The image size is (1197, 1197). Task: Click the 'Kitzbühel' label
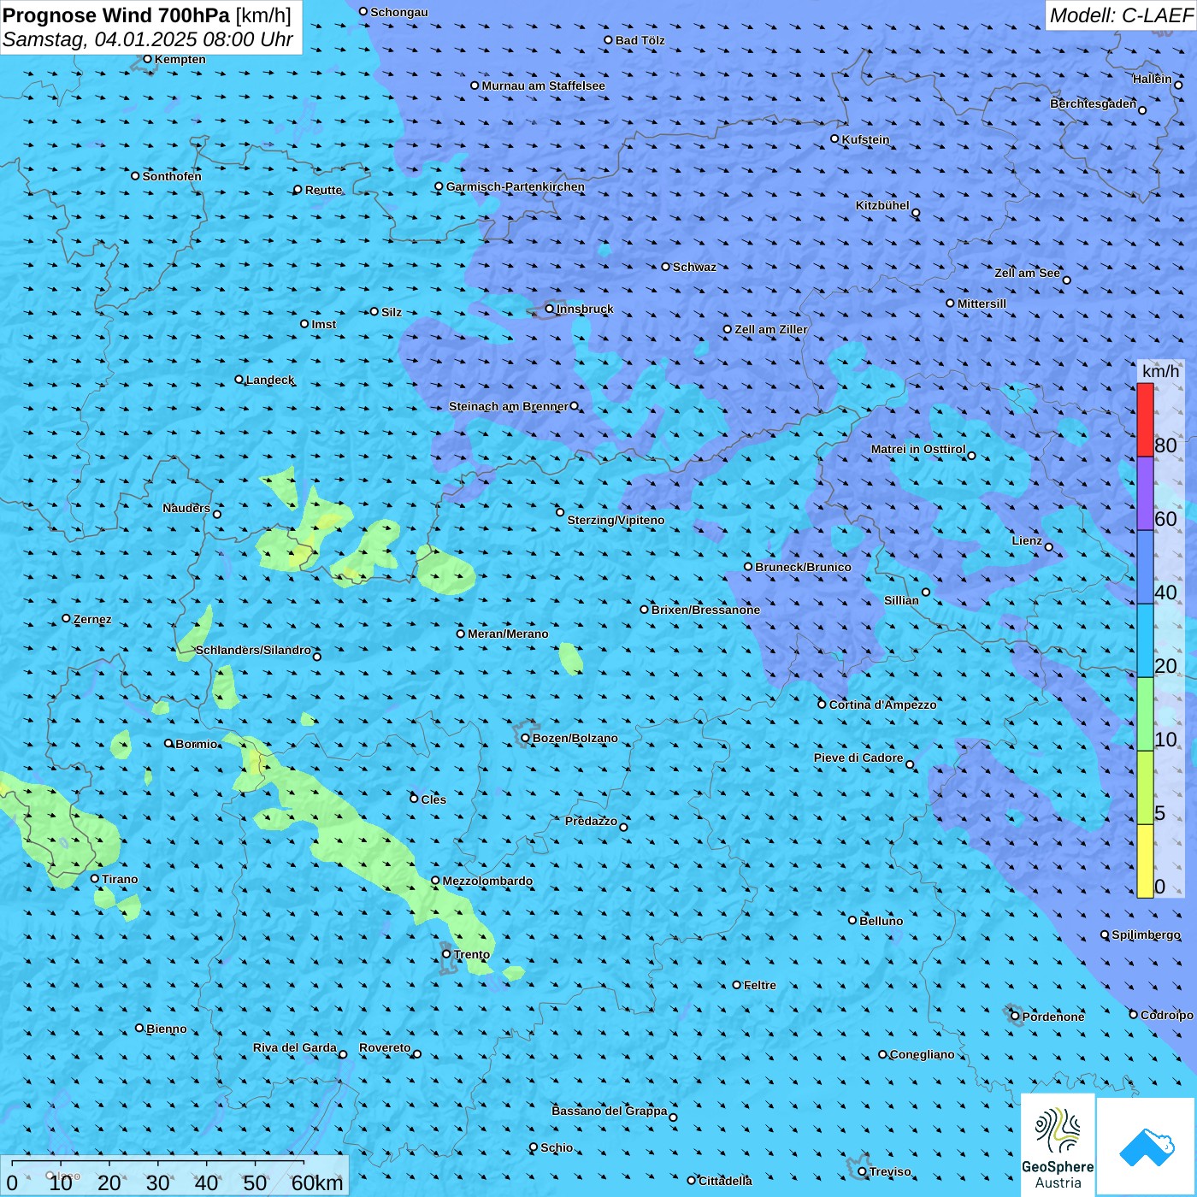coord(882,205)
